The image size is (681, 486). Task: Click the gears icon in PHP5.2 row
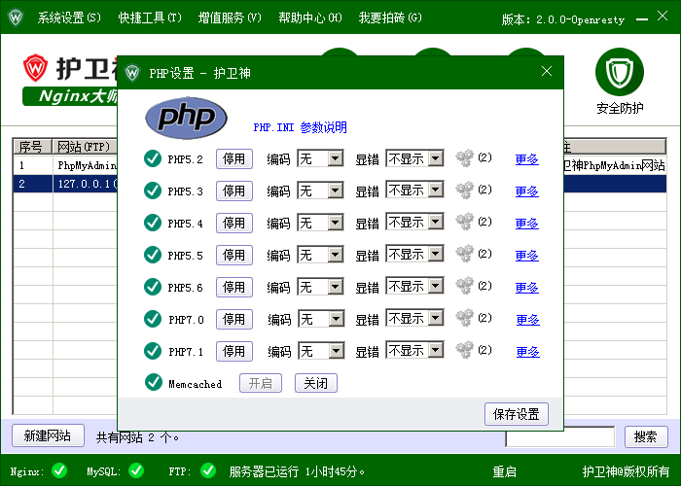point(465,158)
